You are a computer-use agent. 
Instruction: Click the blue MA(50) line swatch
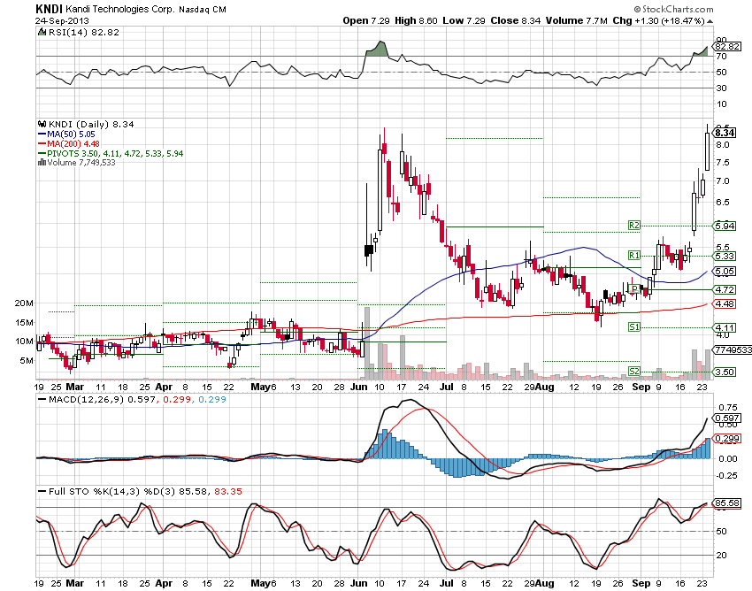[x=42, y=134]
